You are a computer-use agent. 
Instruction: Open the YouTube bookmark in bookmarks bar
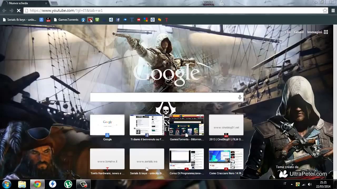click(x=90, y=20)
